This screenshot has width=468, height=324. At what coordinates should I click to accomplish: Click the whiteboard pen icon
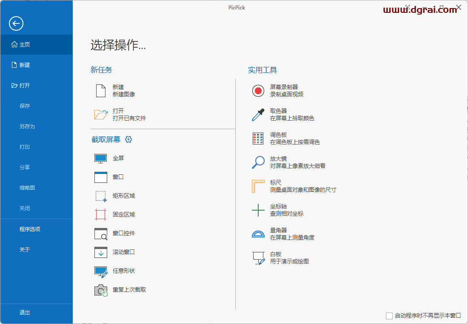point(259,258)
